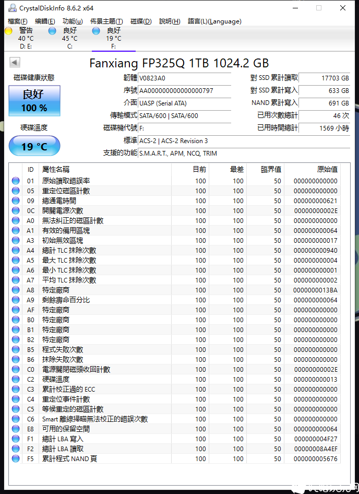Viewport: 359px width, 494px height.
Task: Click the firmware field V0823A0
Action: click(185, 78)
